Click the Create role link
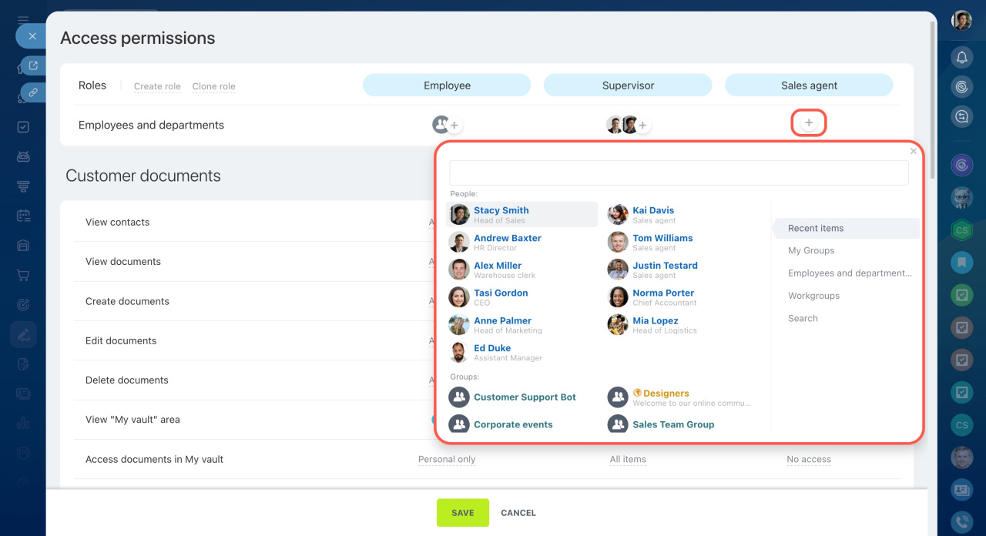 tap(157, 86)
